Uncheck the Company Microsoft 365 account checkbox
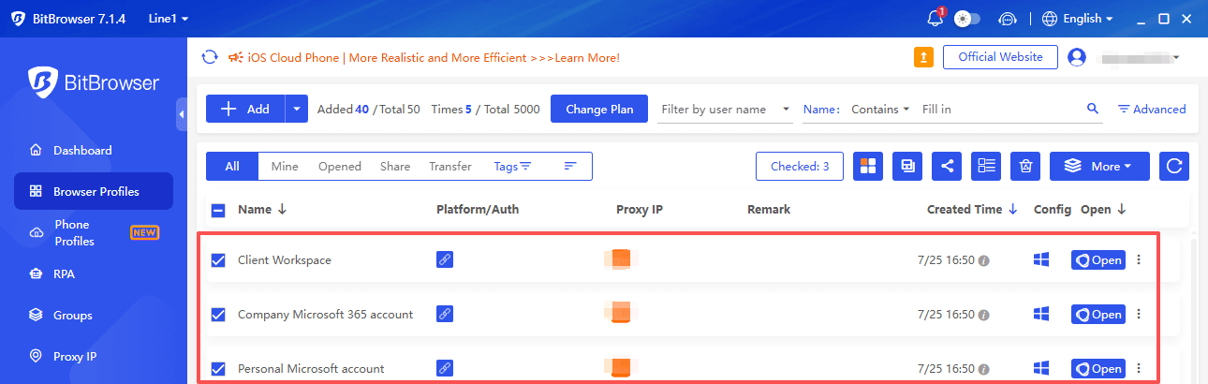 [x=218, y=315]
